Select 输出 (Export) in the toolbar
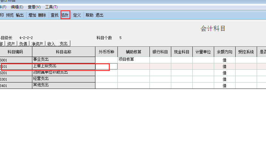The height and width of the screenshot is (149, 266). click(20, 15)
